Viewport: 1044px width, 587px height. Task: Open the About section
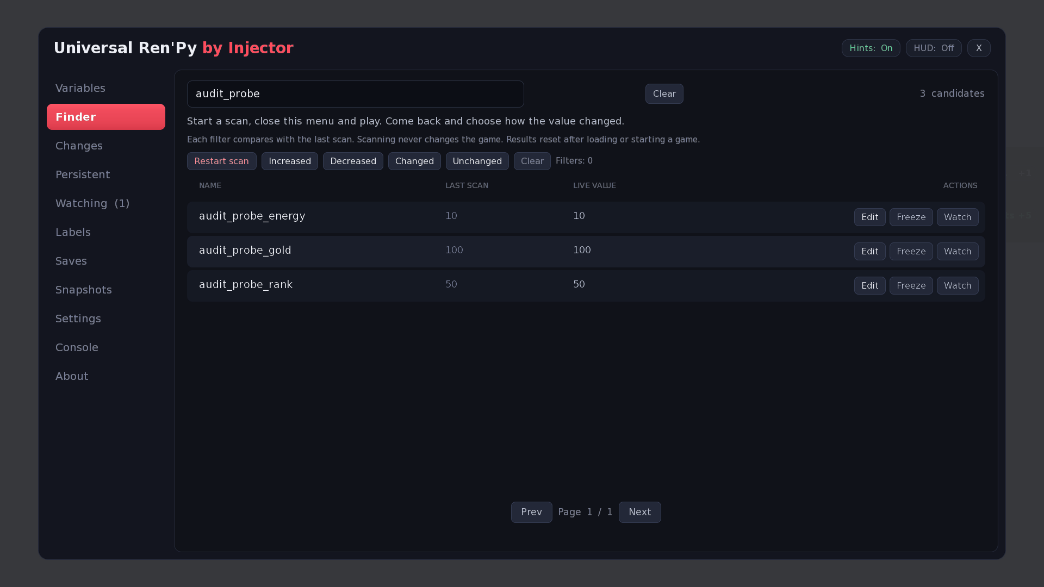pyautogui.click(x=106, y=376)
